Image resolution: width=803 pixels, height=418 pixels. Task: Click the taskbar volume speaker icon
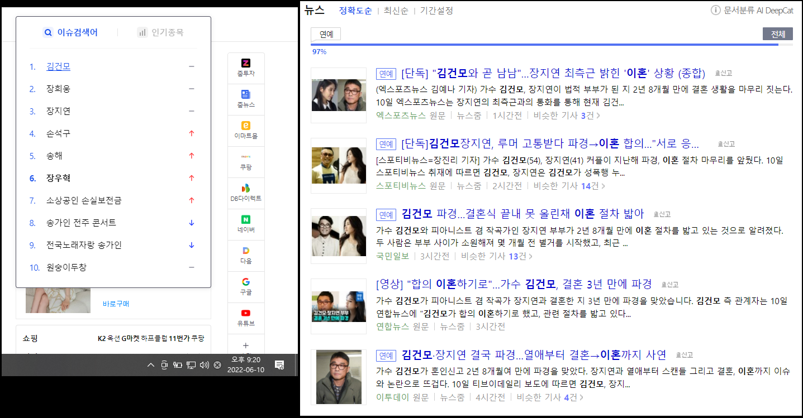click(x=205, y=365)
